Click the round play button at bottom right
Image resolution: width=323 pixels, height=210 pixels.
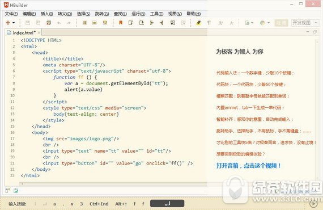pyautogui.click(x=313, y=204)
